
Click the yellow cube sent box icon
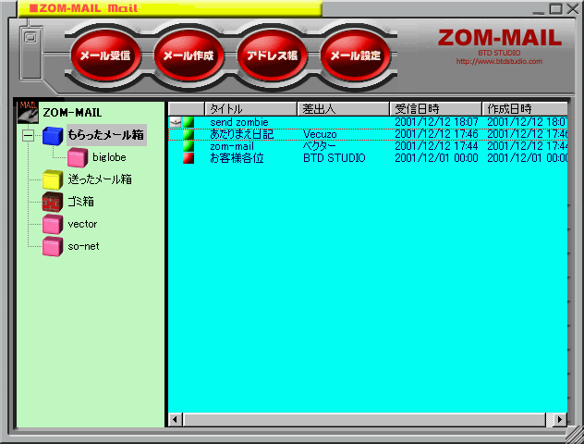point(52,179)
